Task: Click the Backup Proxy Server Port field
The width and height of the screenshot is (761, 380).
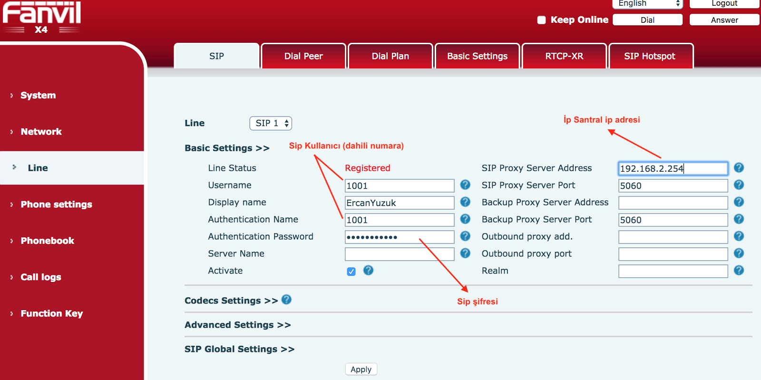Action: 673,220
